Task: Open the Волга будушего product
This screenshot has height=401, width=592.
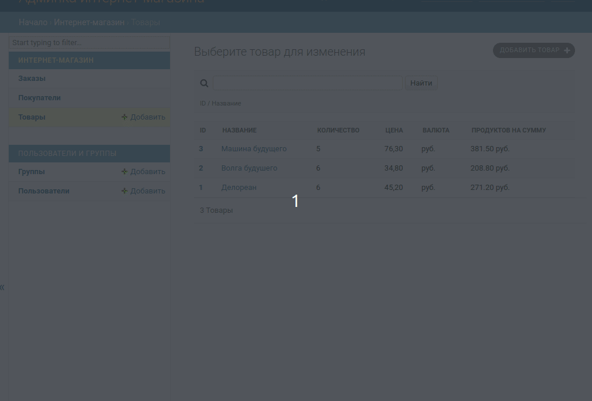Action: 249,168
